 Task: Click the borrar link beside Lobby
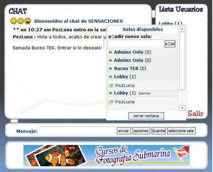point(145,93)
